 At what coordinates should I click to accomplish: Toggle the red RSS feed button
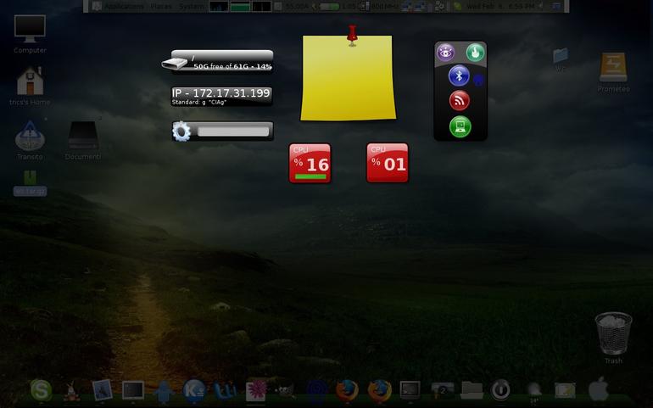coord(460,100)
